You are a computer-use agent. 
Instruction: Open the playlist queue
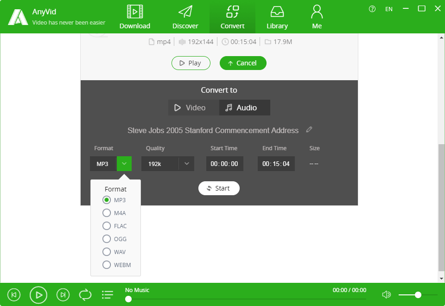tap(108, 295)
